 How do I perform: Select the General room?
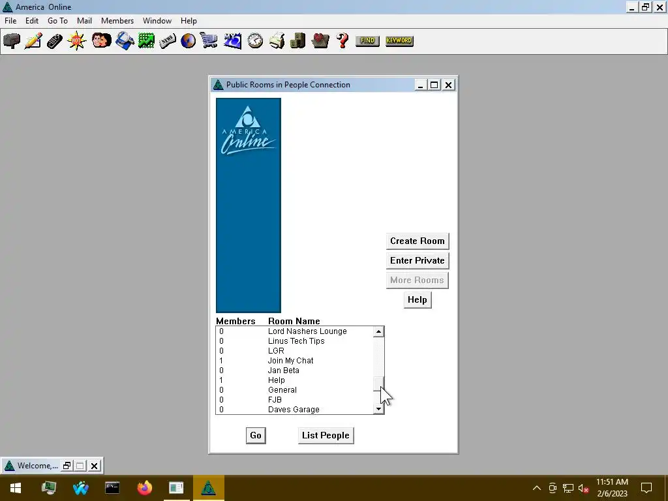[x=294, y=390]
